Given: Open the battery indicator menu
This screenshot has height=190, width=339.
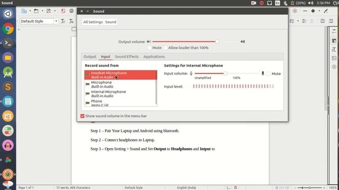Looking at the screenshot, I should (x=298, y=3).
